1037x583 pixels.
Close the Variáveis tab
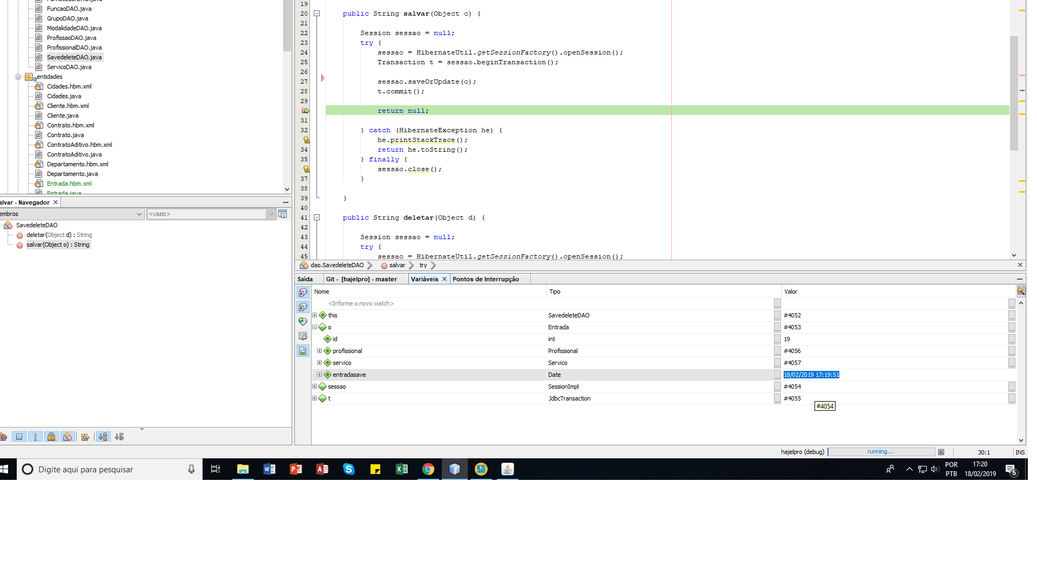pyautogui.click(x=445, y=279)
